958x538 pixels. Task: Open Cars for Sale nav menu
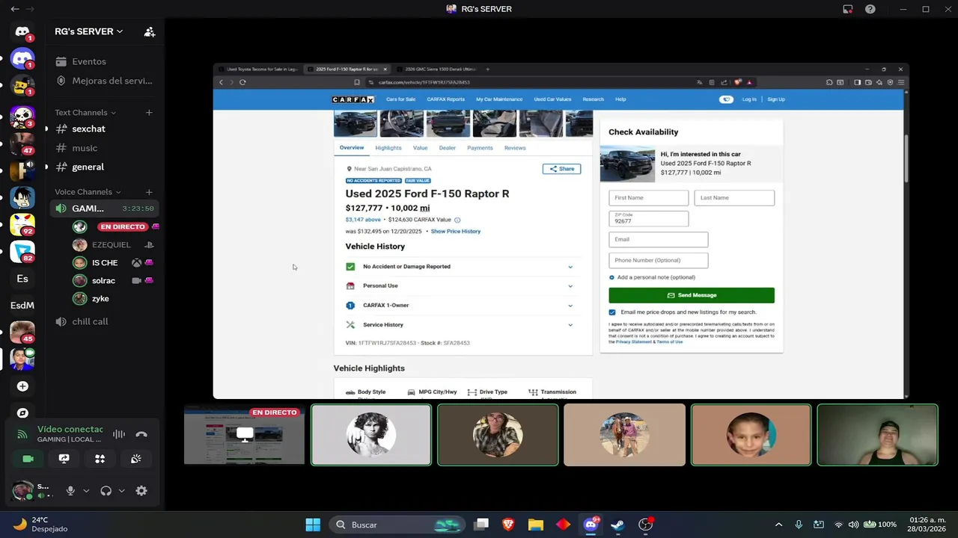[x=400, y=99]
